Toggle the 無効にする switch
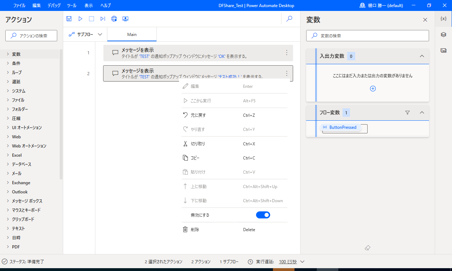Viewport: 452px width, 271px height. [x=263, y=215]
